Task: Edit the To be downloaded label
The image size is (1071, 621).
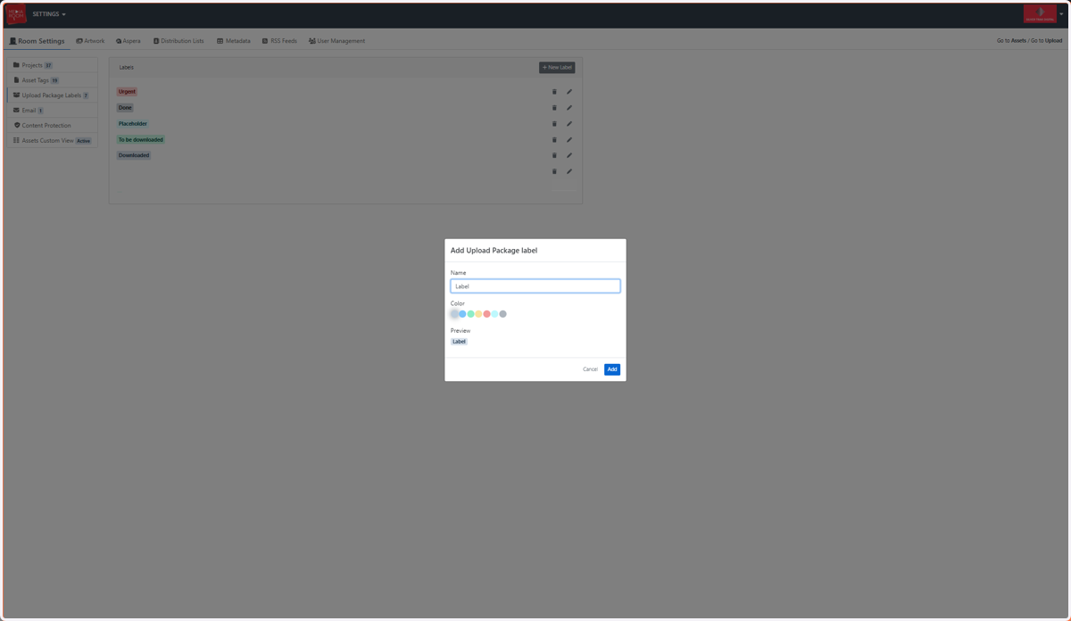Action: (x=569, y=140)
